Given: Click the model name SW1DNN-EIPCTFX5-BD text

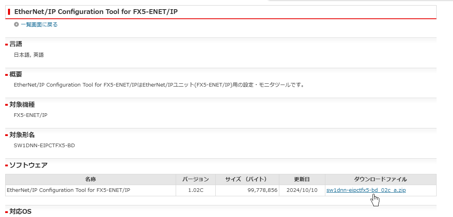Looking at the screenshot, I should pyautogui.click(x=44, y=145).
